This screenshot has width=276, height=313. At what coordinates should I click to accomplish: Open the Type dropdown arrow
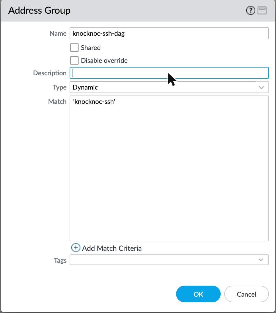click(x=261, y=87)
